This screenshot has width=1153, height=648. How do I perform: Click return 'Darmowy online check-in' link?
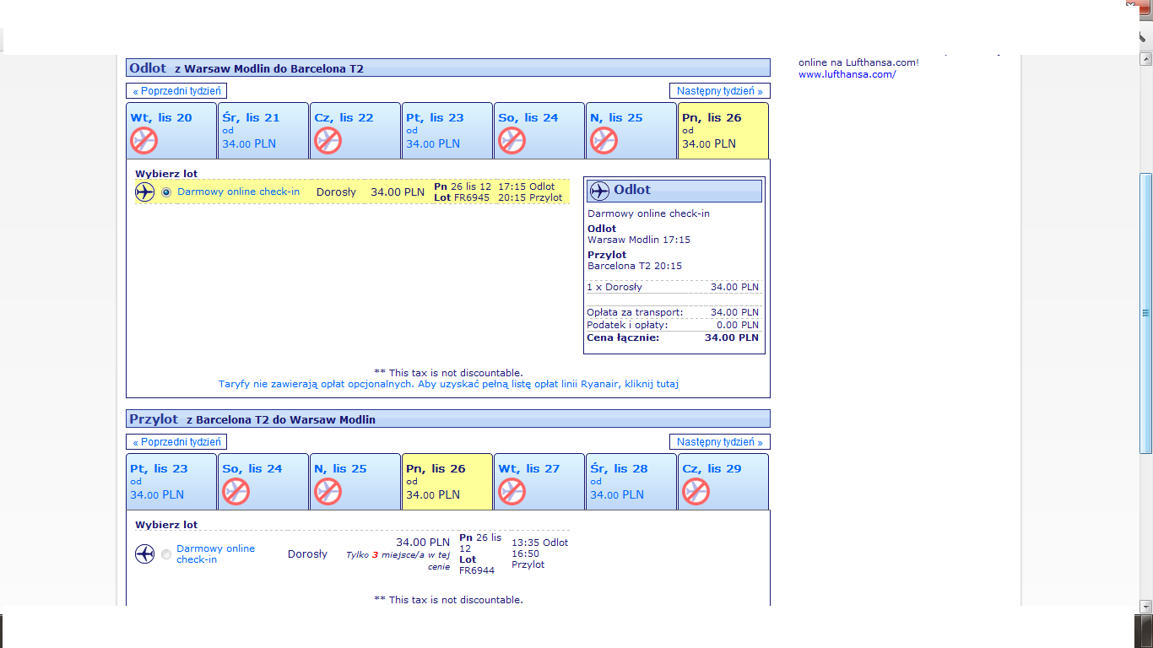216,554
